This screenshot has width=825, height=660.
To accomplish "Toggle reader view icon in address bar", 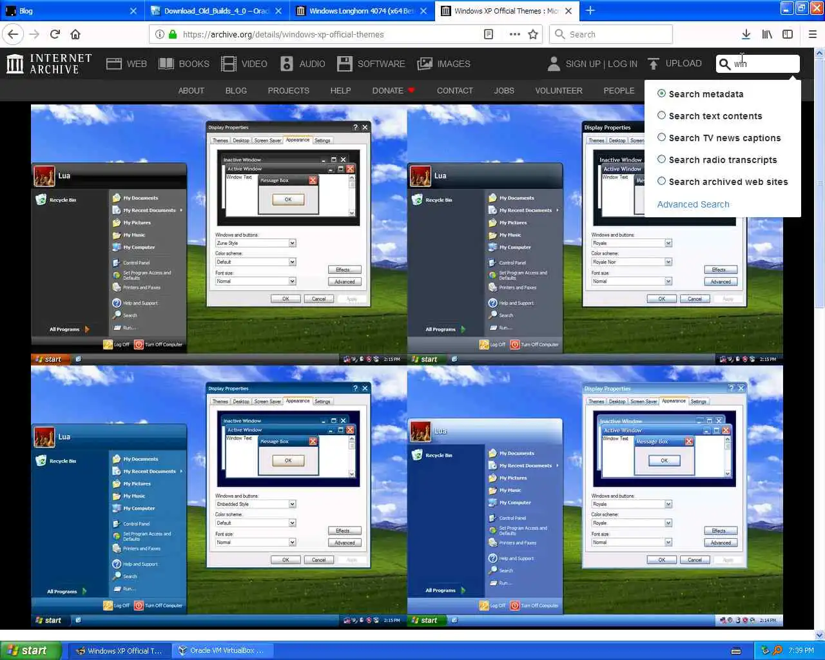I will (x=489, y=34).
